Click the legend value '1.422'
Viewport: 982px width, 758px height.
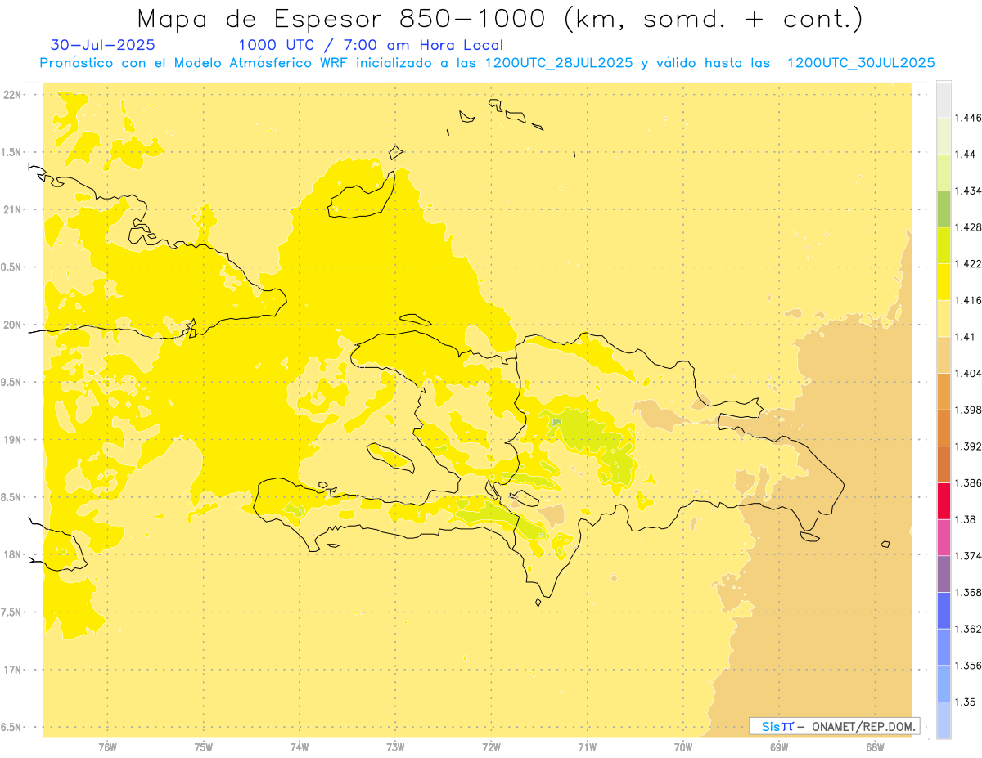(968, 263)
